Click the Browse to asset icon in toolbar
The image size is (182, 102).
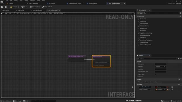click(6, 7)
